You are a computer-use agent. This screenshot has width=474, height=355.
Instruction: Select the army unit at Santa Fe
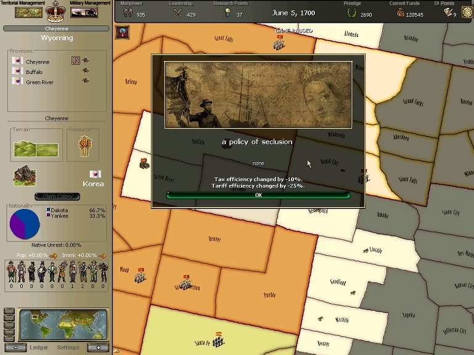coord(218,339)
